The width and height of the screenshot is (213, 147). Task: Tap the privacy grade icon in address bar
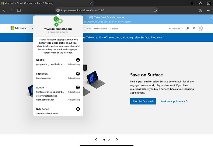pos(58,10)
